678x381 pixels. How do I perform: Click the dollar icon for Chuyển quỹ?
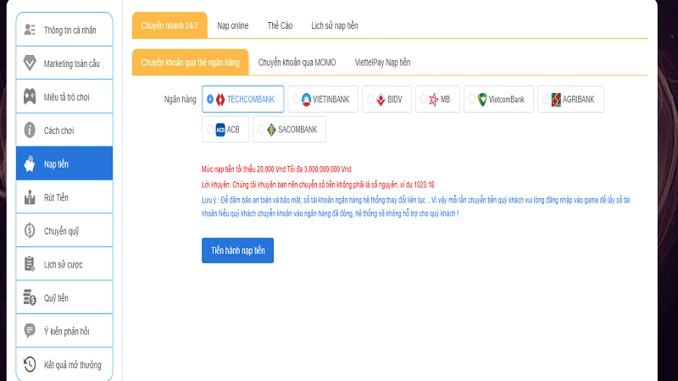(30, 230)
